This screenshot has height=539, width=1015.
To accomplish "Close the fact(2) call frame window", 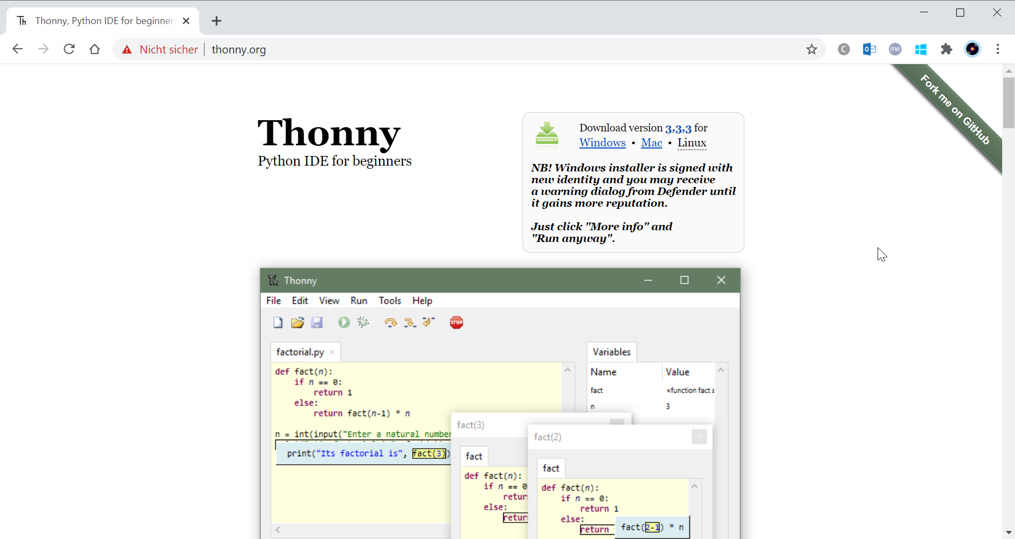I will 699,437.
